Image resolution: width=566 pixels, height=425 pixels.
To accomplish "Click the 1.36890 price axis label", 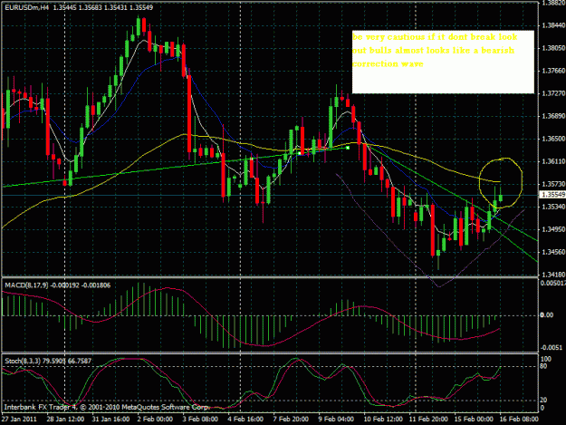I will [553, 116].
